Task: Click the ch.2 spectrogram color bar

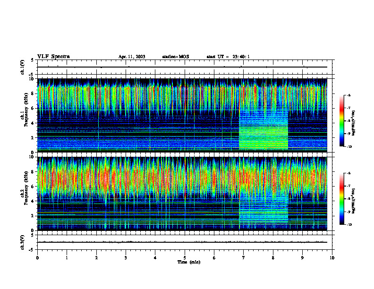Action: click(341, 199)
